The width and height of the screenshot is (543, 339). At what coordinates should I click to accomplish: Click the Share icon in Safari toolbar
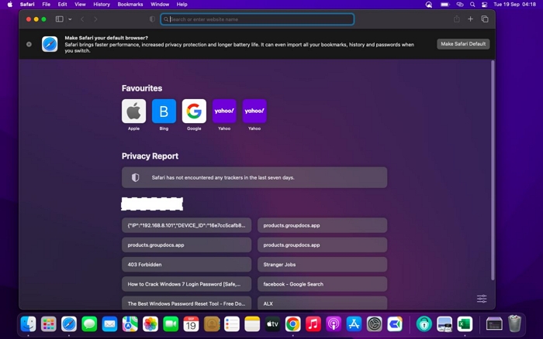(457, 19)
